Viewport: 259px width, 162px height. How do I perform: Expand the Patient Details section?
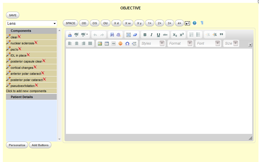tap(22, 97)
